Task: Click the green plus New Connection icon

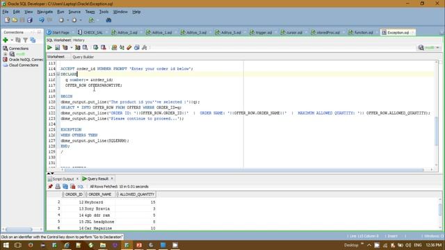Action: tap(6, 40)
